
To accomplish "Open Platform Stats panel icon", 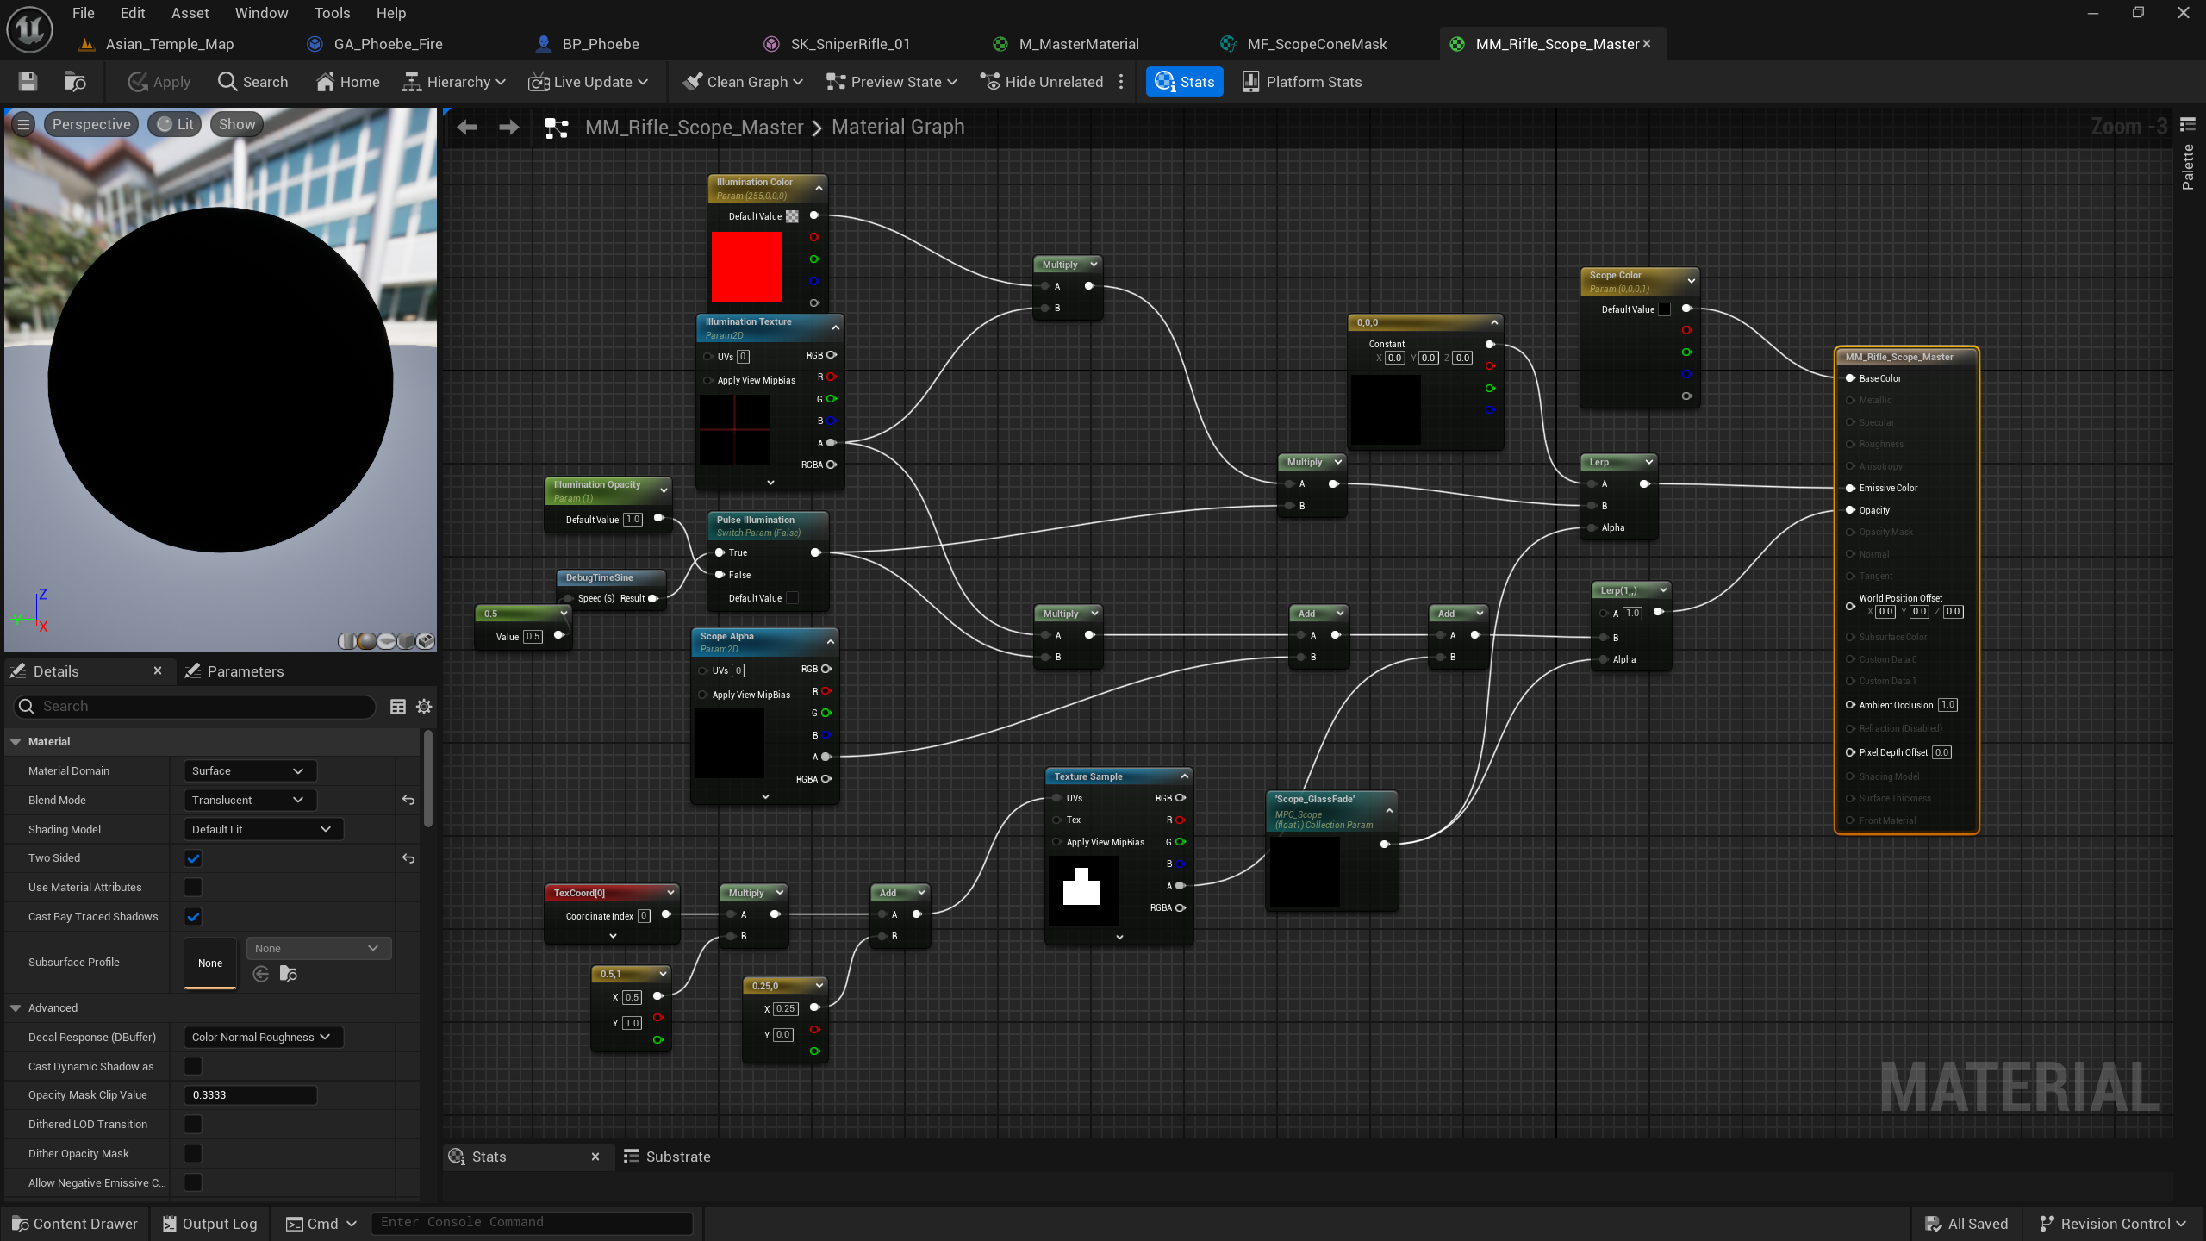I will (x=1250, y=82).
